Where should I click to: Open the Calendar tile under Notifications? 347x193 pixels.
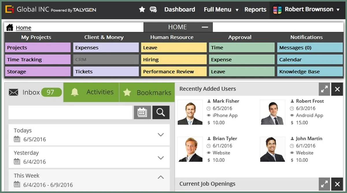click(310, 60)
